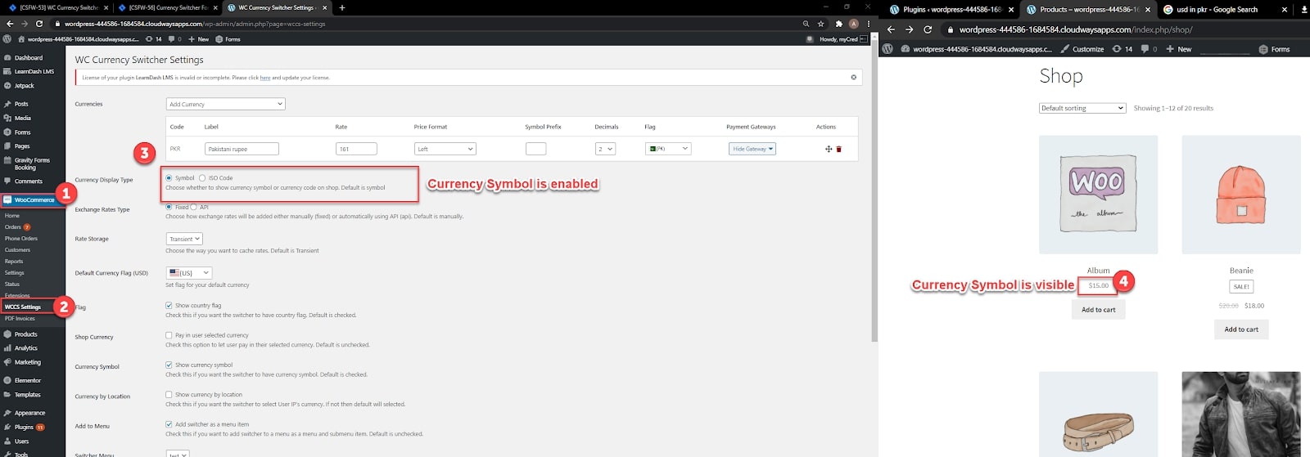Open WCCS Settings submenu item

pos(23,307)
